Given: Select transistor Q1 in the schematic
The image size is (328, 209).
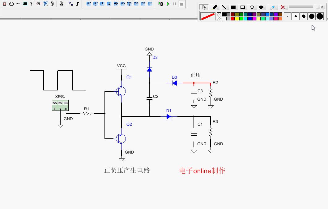Looking at the screenshot, I should (121, 91).
